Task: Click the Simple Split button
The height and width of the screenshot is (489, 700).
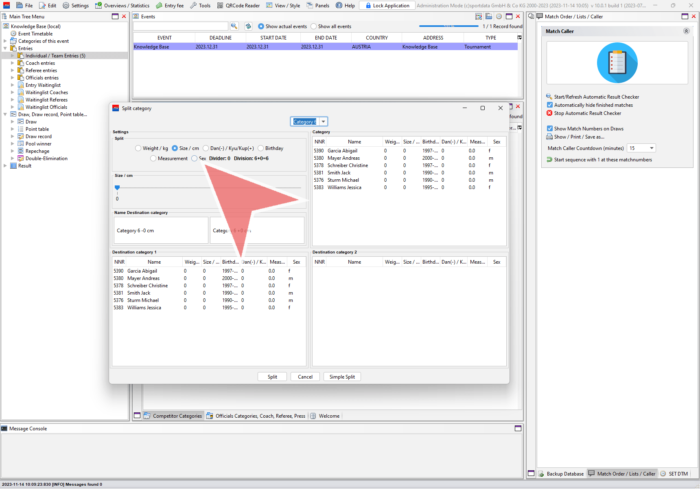Action: click(x=342, y=377)
